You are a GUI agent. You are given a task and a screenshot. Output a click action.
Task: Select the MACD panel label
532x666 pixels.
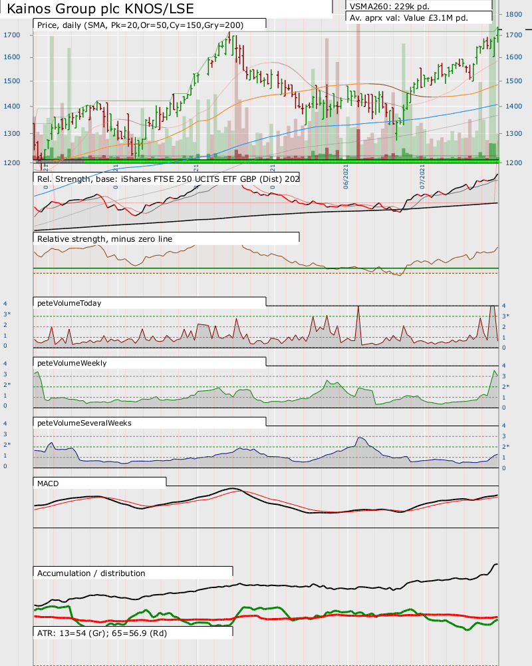click(x=48, y=484)
